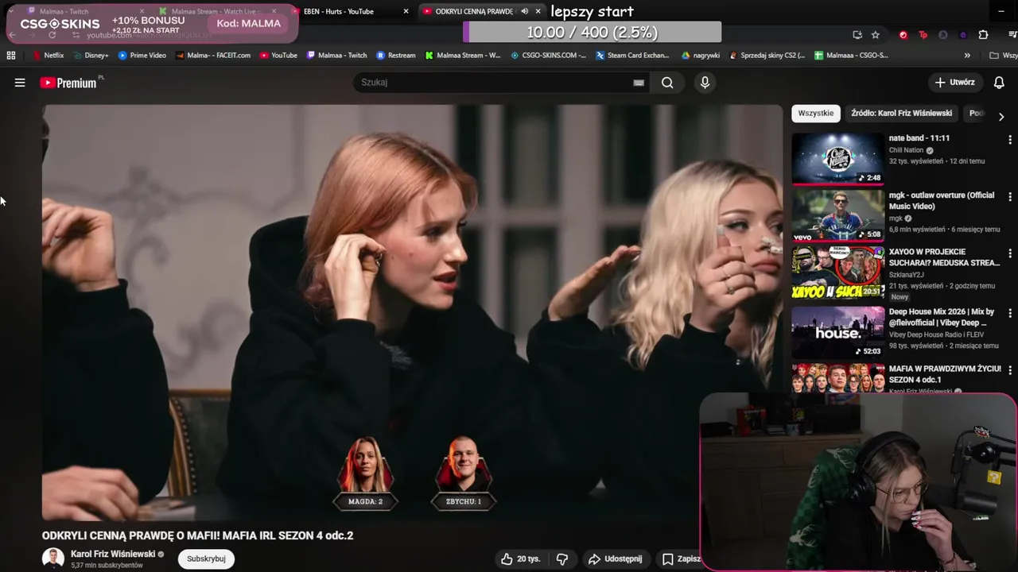The image size is (1018, 572).
Task: Activate voice search microphone
Action: [705, 83]
